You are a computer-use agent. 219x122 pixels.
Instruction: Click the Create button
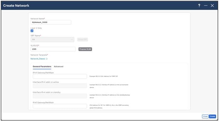pos(212,116)
